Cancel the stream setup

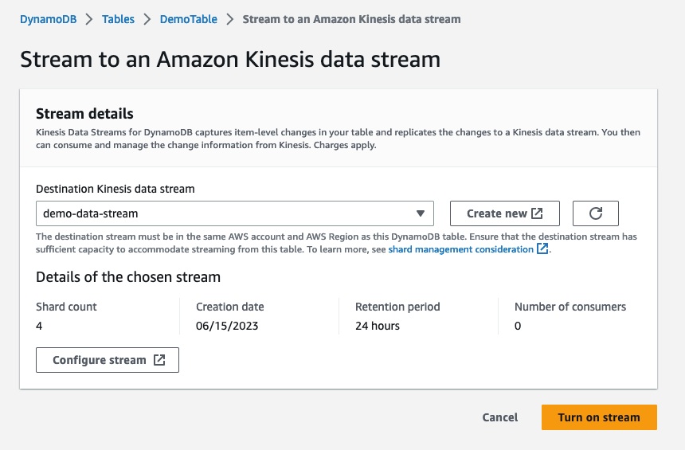click(500, 417)
